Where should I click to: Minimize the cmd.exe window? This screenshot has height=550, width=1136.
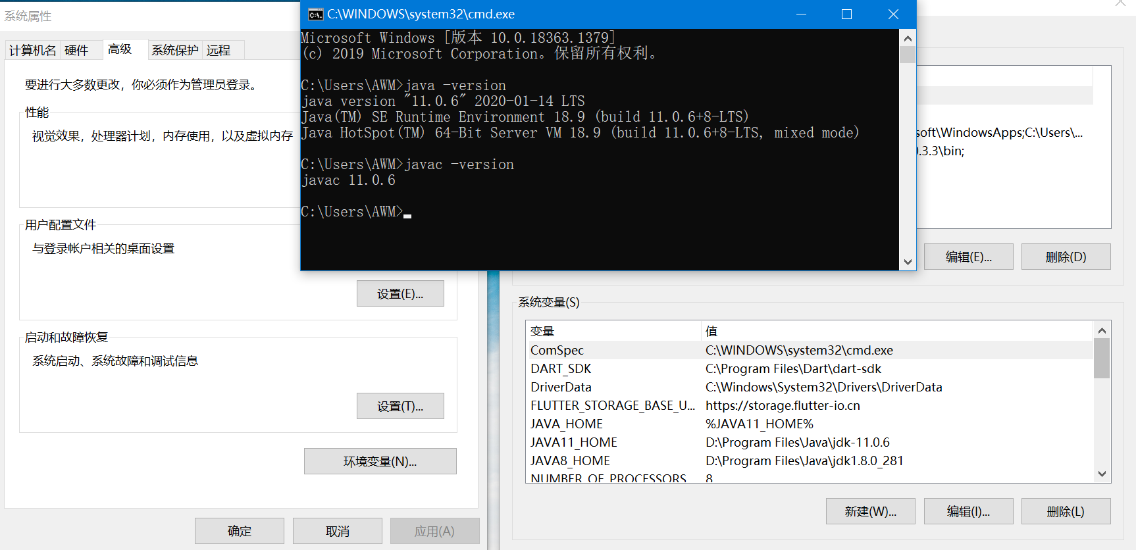coord(801,14)
